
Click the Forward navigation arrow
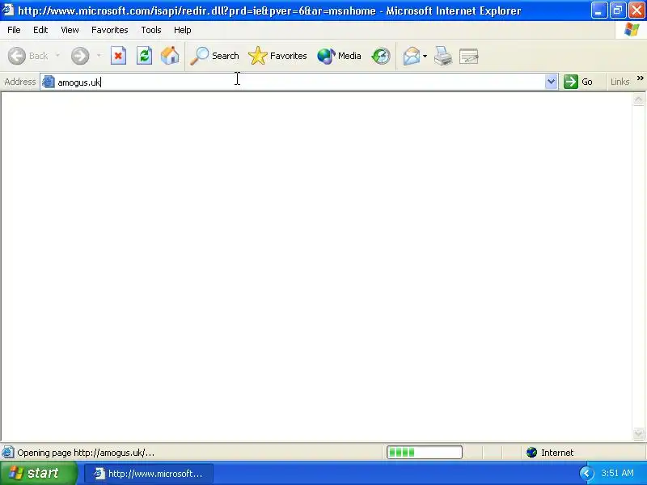click(x=79, y=56)
